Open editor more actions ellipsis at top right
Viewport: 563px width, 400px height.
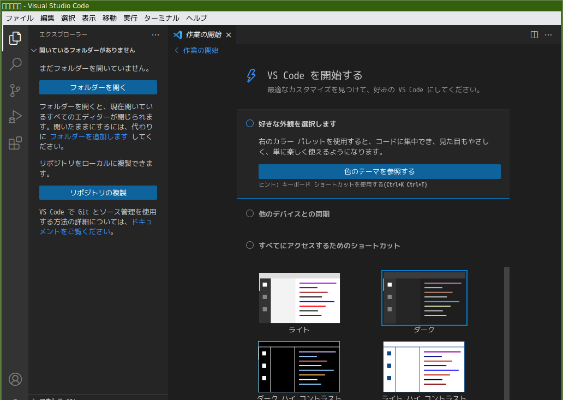click(548, 35)
